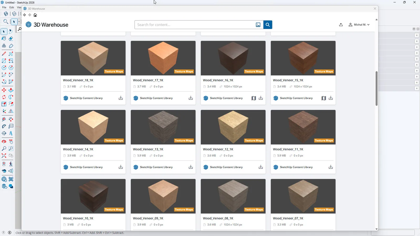The height and width of the screenshot is (236, 420).
Task: Choose the Zoom tool in left toolbar
Action: coord(4,149)
